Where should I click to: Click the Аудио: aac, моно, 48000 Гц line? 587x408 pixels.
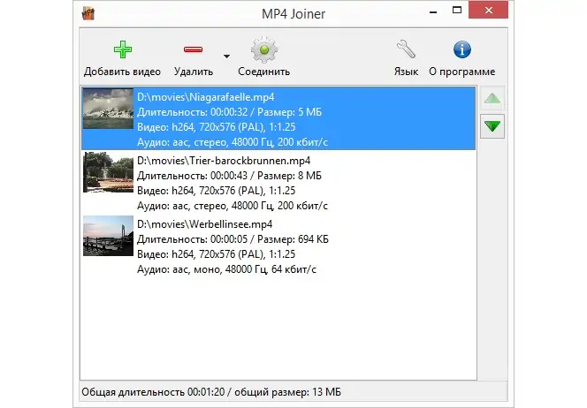(226, 269)
